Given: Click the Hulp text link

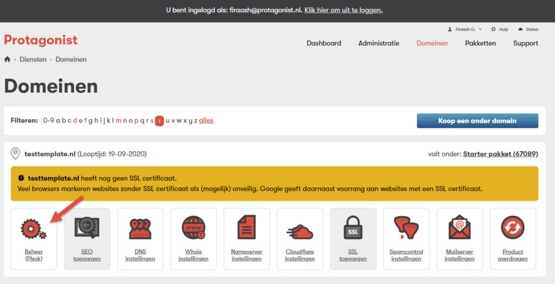Looking at the screenshot, I should (504, 29).
